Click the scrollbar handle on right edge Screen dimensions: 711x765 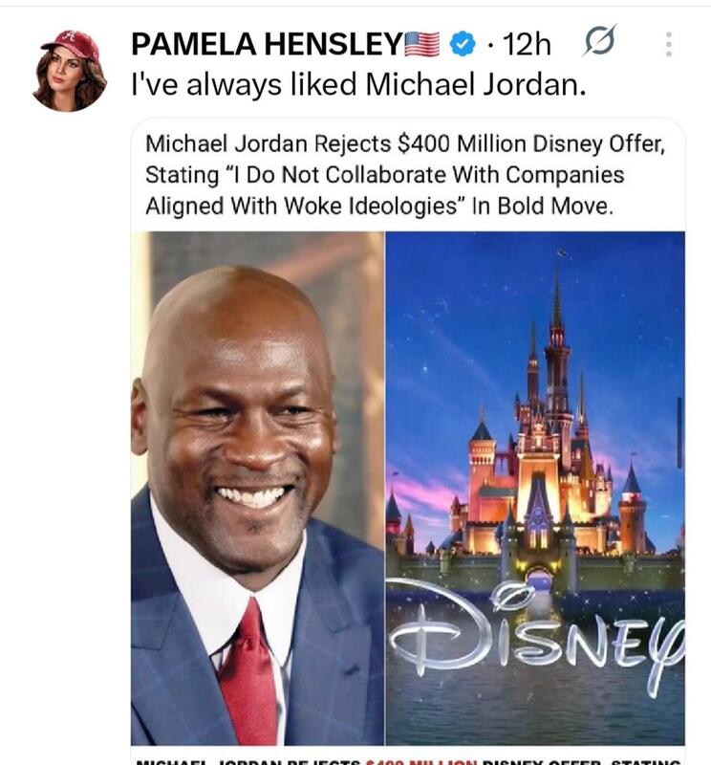[679, 433]
